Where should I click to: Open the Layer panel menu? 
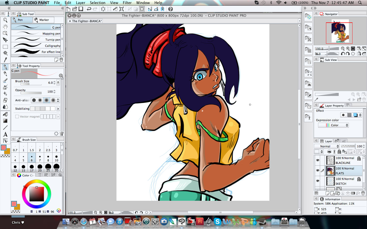coord(316,141)
